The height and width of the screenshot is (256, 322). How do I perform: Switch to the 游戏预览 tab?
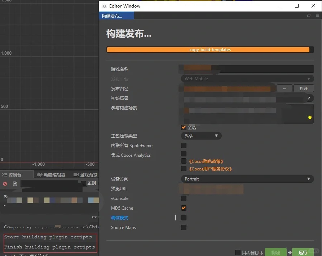click(x=85, y=175)
